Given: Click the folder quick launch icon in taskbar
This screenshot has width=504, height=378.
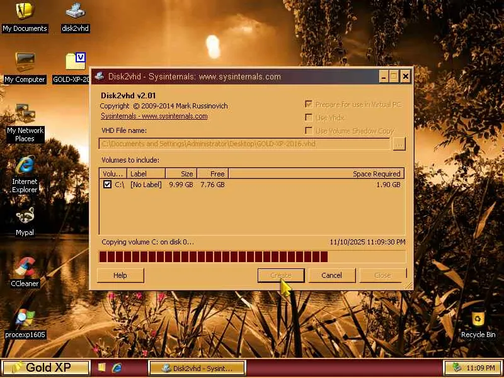Looking at the screenshot, I should (101, 367).
